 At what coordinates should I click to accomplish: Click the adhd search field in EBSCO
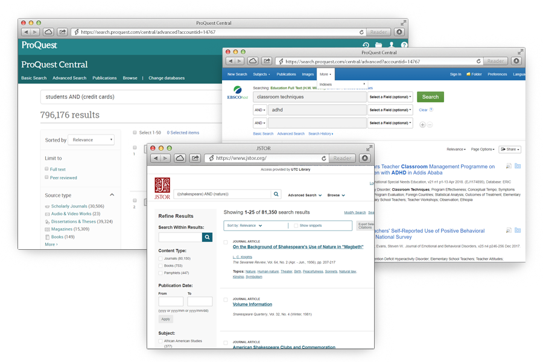pyautogui.click(x=317, y=110)
